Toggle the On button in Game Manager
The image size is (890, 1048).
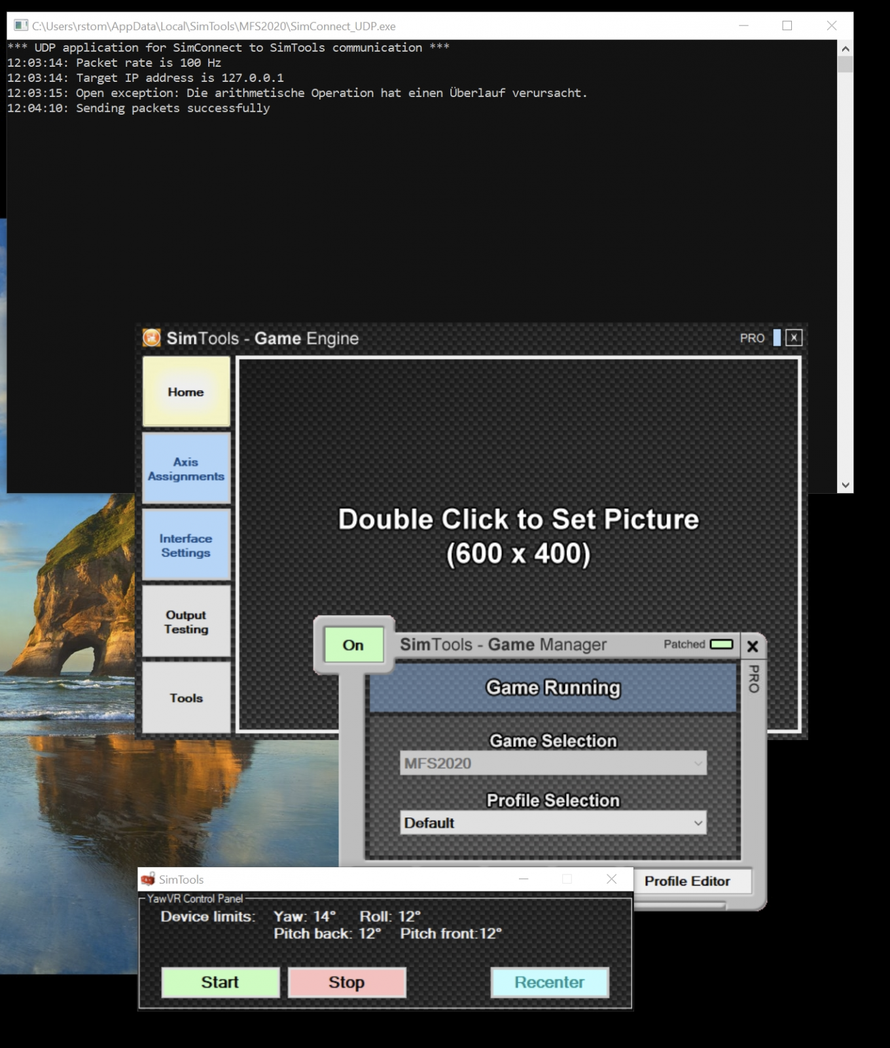pyautogui.click(x=353, y=645)
